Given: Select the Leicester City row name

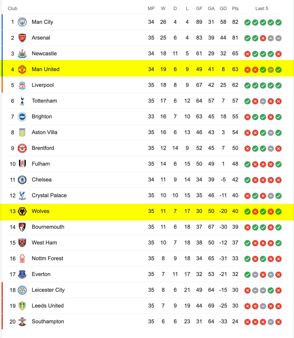Looking at the screenshot, I should click(x=48, y=290).
